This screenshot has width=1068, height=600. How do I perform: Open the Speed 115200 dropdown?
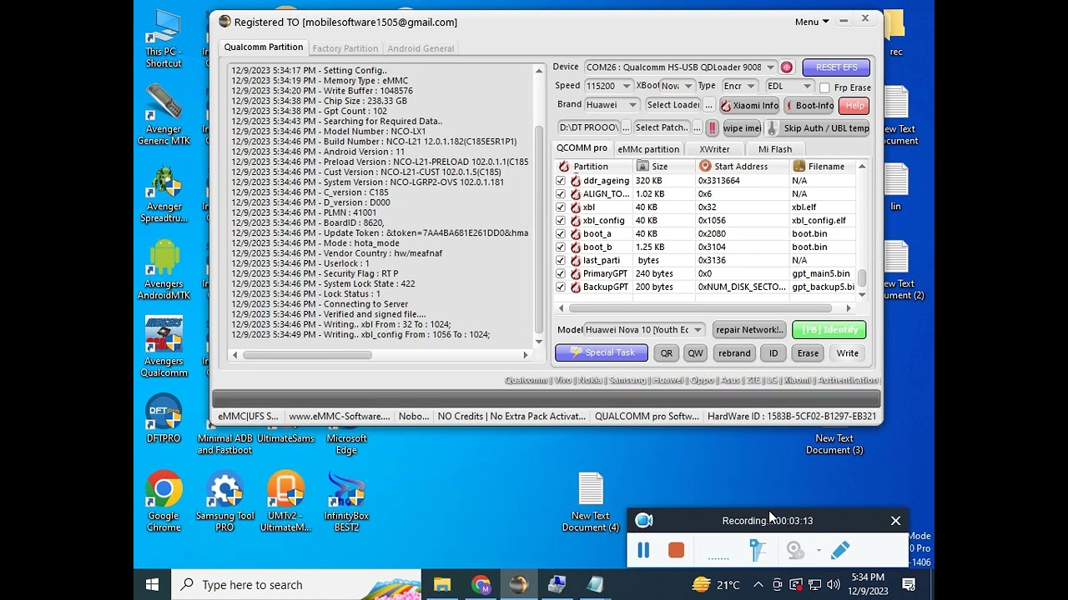point(607,86)
